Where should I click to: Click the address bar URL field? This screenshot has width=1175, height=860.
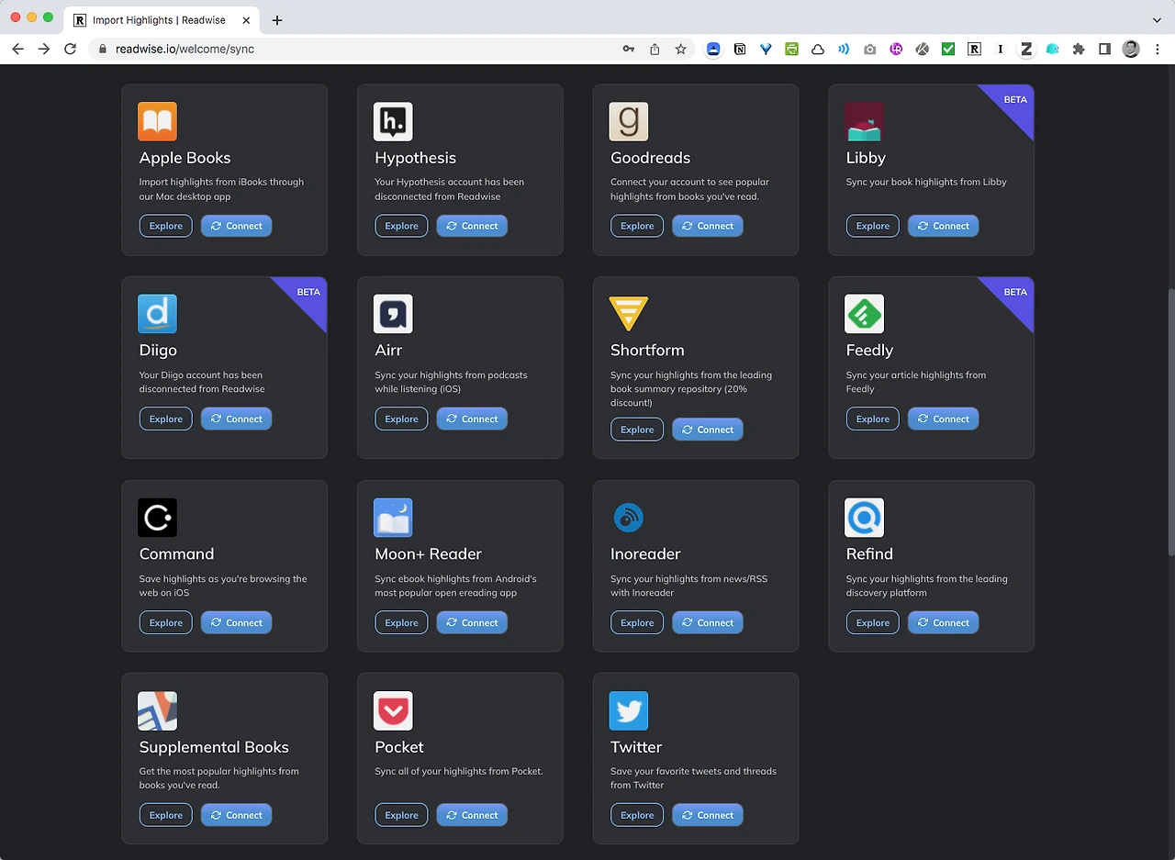click(x=367, y=49)
